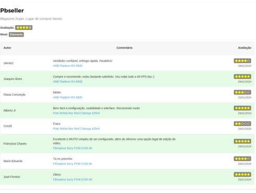Image resolution: width=256 pixels, height=193 pixels.
Task: Click Maria Eduarda's four-star rating badge
Action: (242, 159)
